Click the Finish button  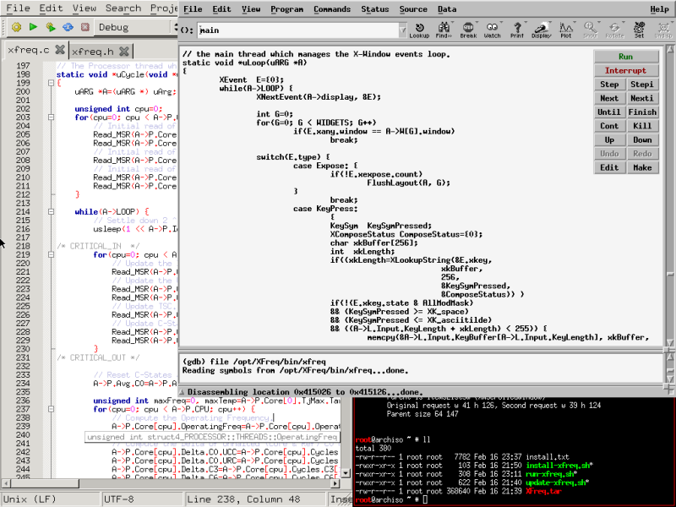(642, 112)
